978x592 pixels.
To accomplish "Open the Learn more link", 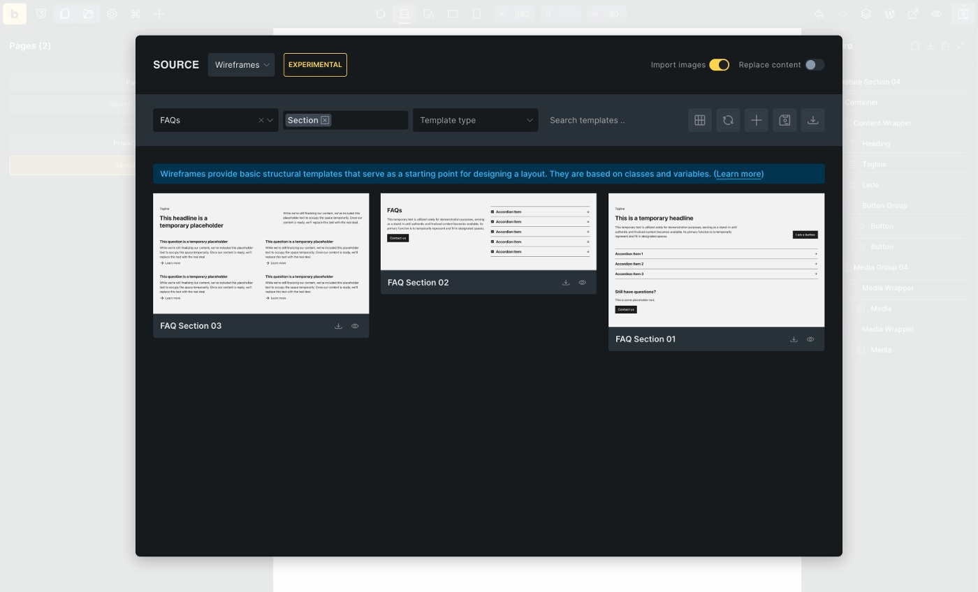I will click(738, 174).
